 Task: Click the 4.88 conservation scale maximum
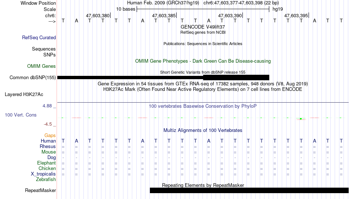tap(47, 106)
